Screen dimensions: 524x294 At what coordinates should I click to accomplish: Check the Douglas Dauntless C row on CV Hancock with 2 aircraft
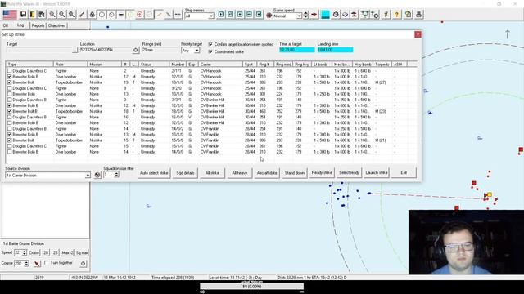tap(9, 71)
